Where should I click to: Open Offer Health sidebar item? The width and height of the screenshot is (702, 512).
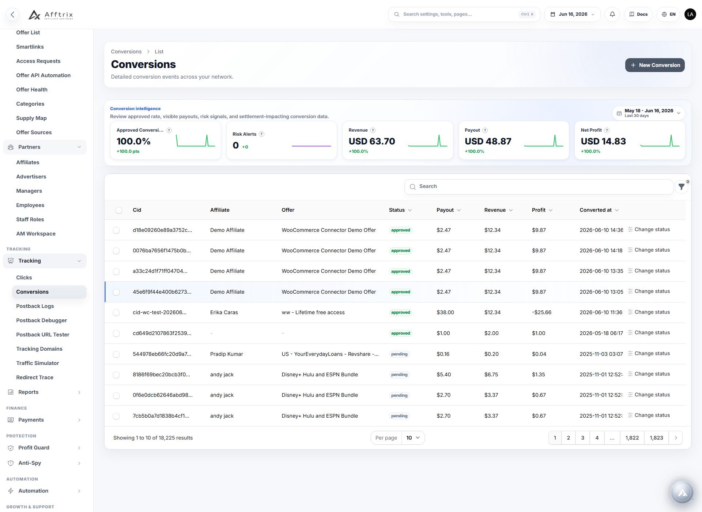[32, 90]
